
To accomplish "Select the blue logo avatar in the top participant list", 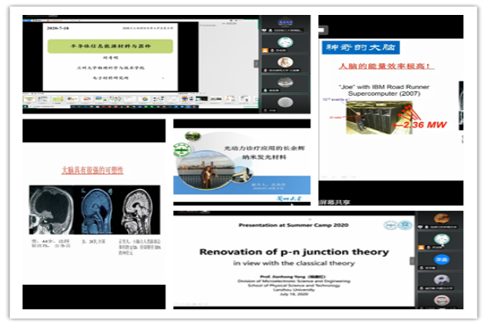I will (x=285, y=22).
